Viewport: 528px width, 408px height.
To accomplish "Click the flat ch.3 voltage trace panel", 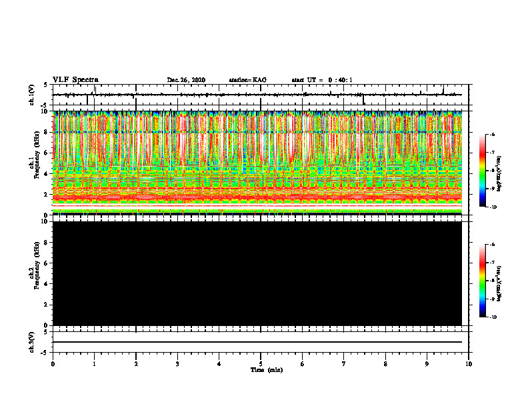I will pyautogui.click(x=261, y=342).
